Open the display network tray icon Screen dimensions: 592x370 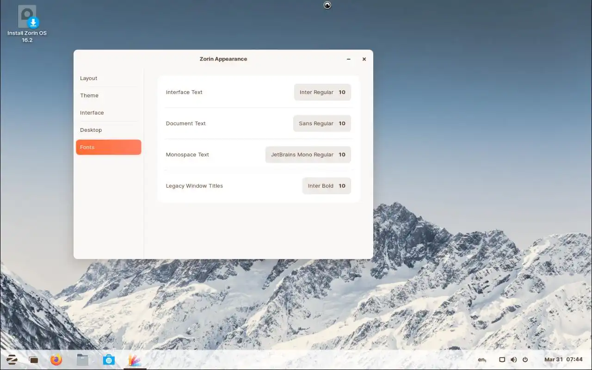point(502,360)
